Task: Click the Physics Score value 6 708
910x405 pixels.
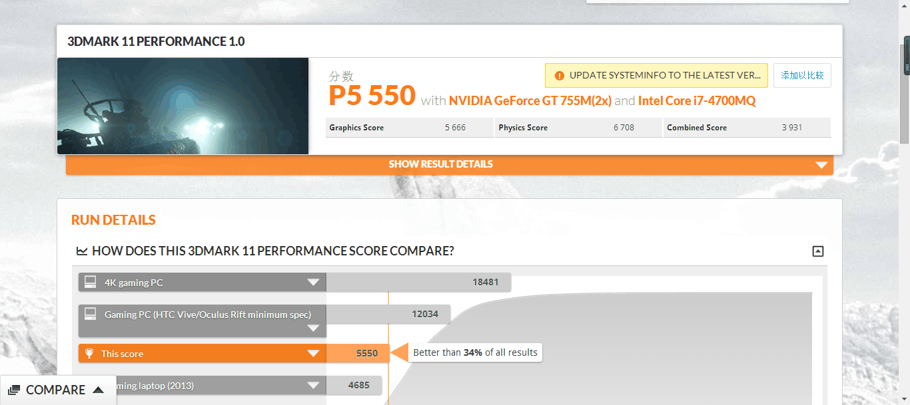Action: click(x=624, y=128)
